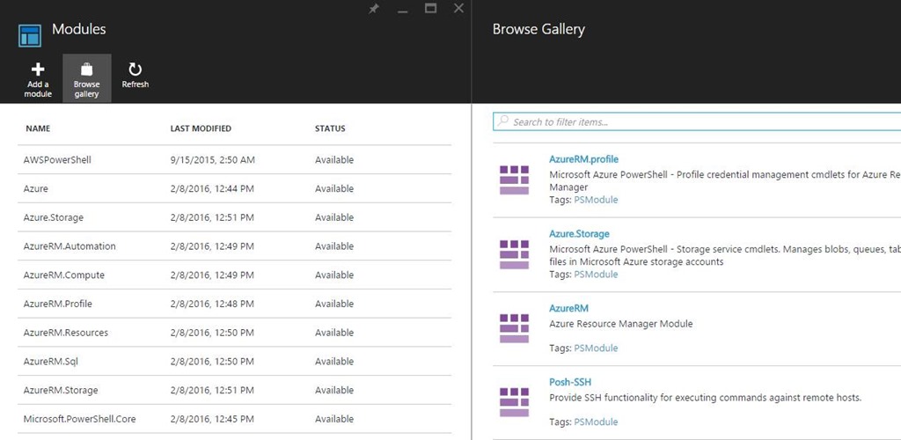This screenshot has width=901, height=440.
Task: Click PSModule tag under AzureRM
Action: (x=596, y=348)
